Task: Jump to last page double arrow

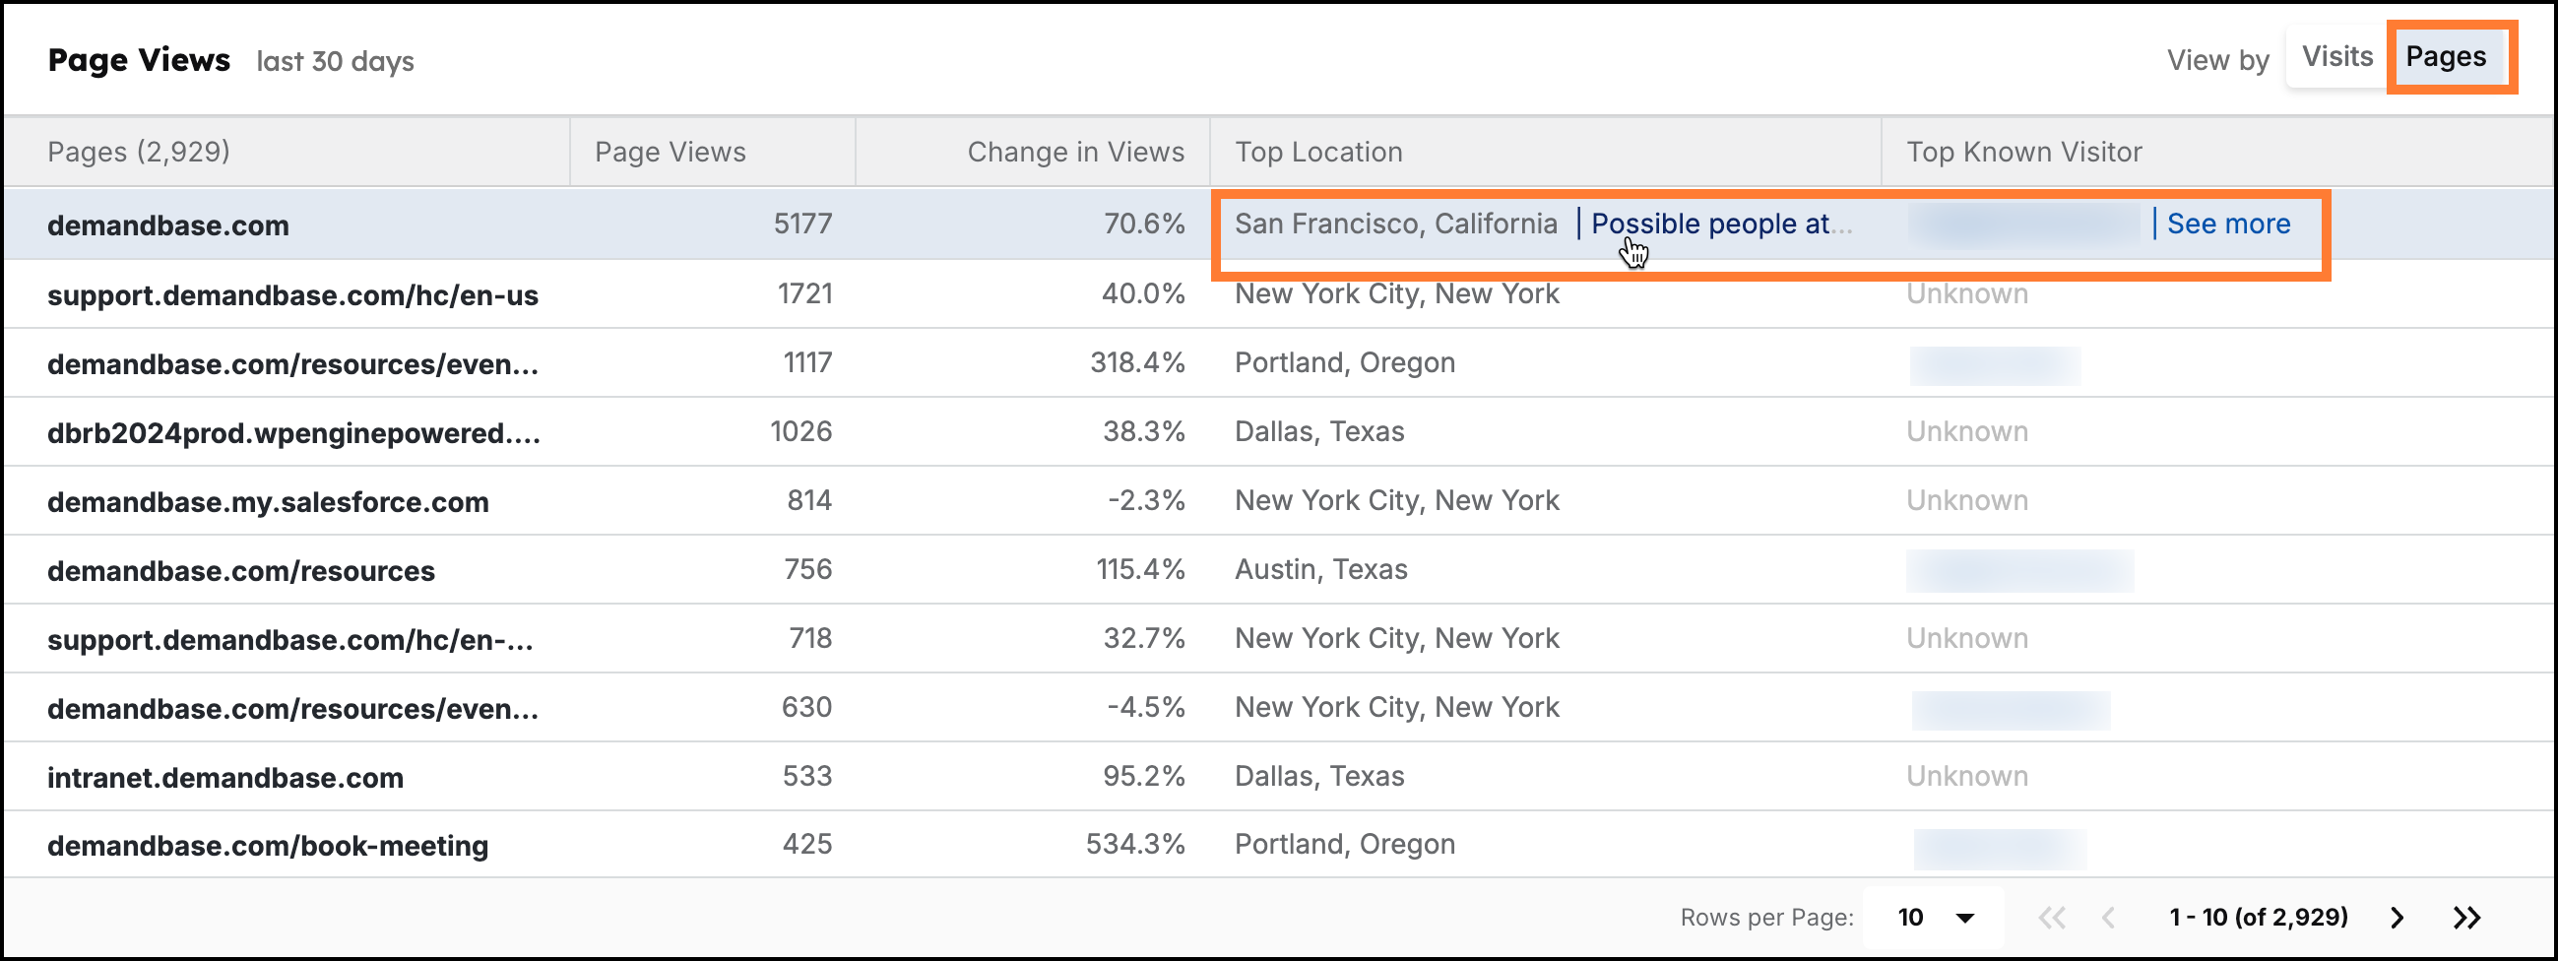Action: (x=2466, y=918)
